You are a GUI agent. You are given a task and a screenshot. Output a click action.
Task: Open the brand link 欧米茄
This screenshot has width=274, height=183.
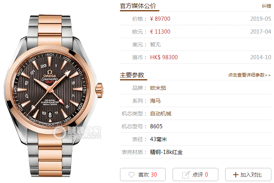[158, 88]
